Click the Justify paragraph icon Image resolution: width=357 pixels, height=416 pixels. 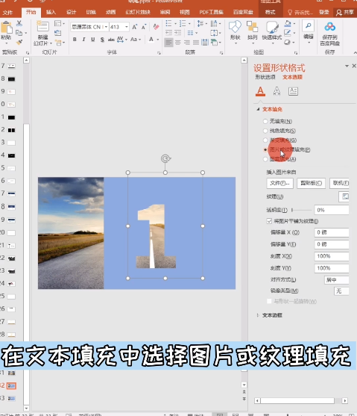click(196, 43)
